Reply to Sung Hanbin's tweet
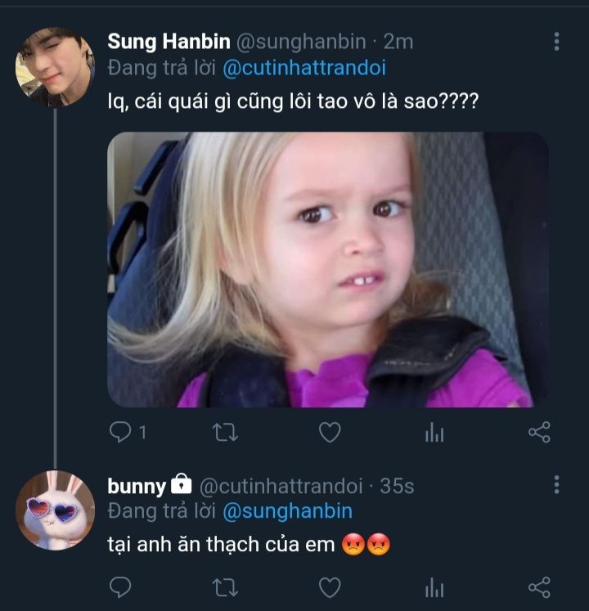The width and height of the screenshot is (589, 611). tap(120, 432)
